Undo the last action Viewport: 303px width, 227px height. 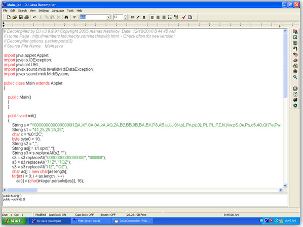(34, 17)
